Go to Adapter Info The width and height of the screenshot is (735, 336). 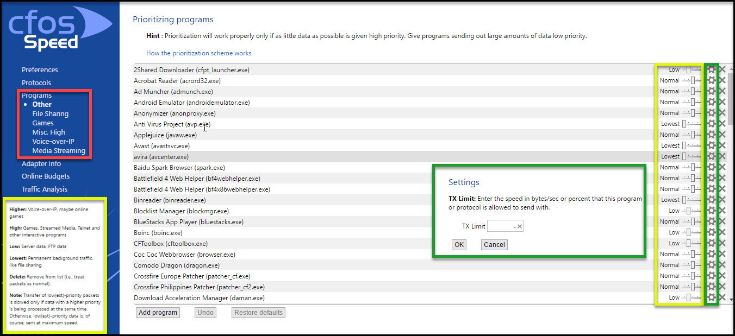coord(41,163)
